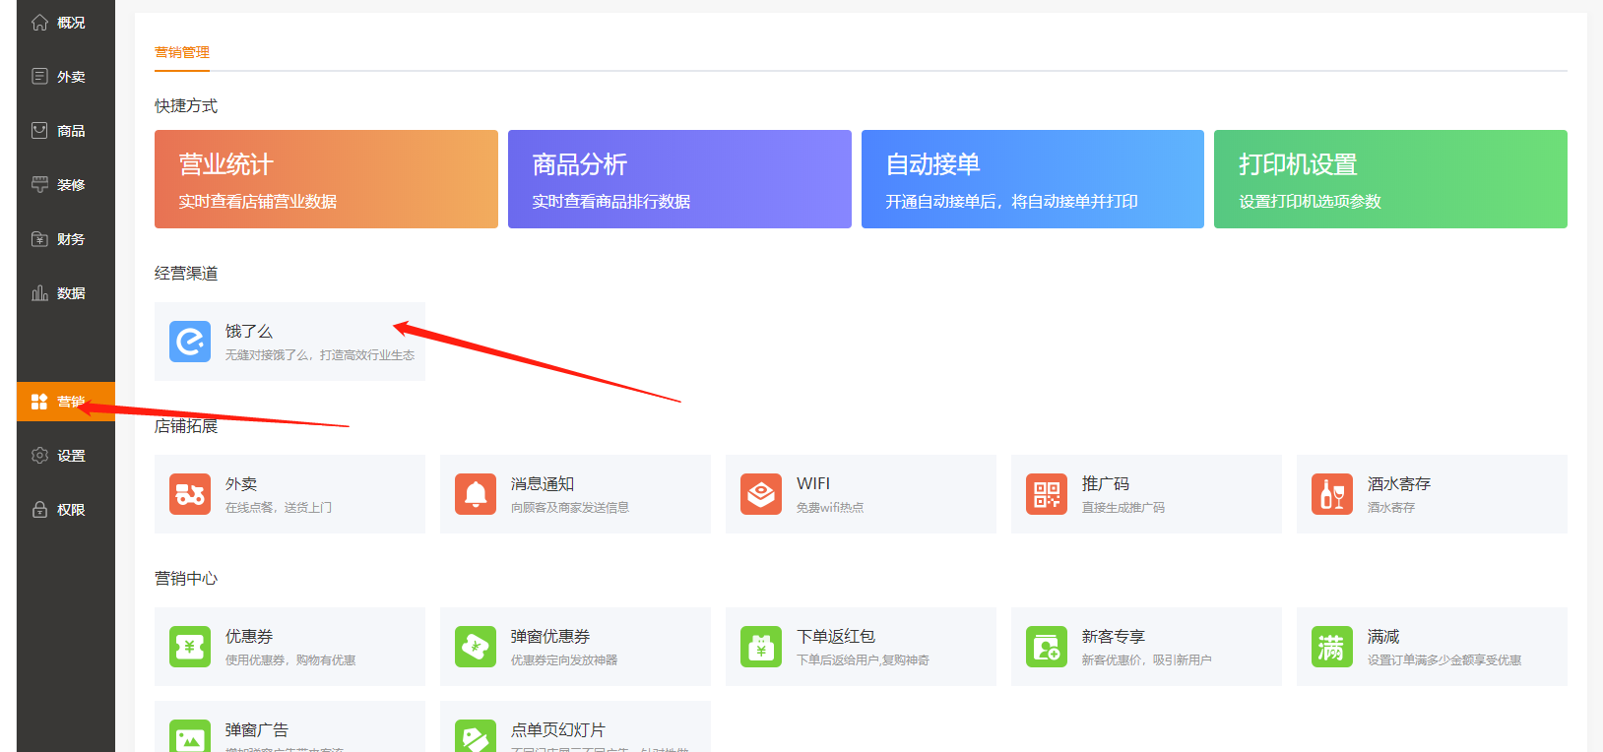Switch to the 营销管理 tab
Screen dimensions: 1603x752
pos(182,52)
